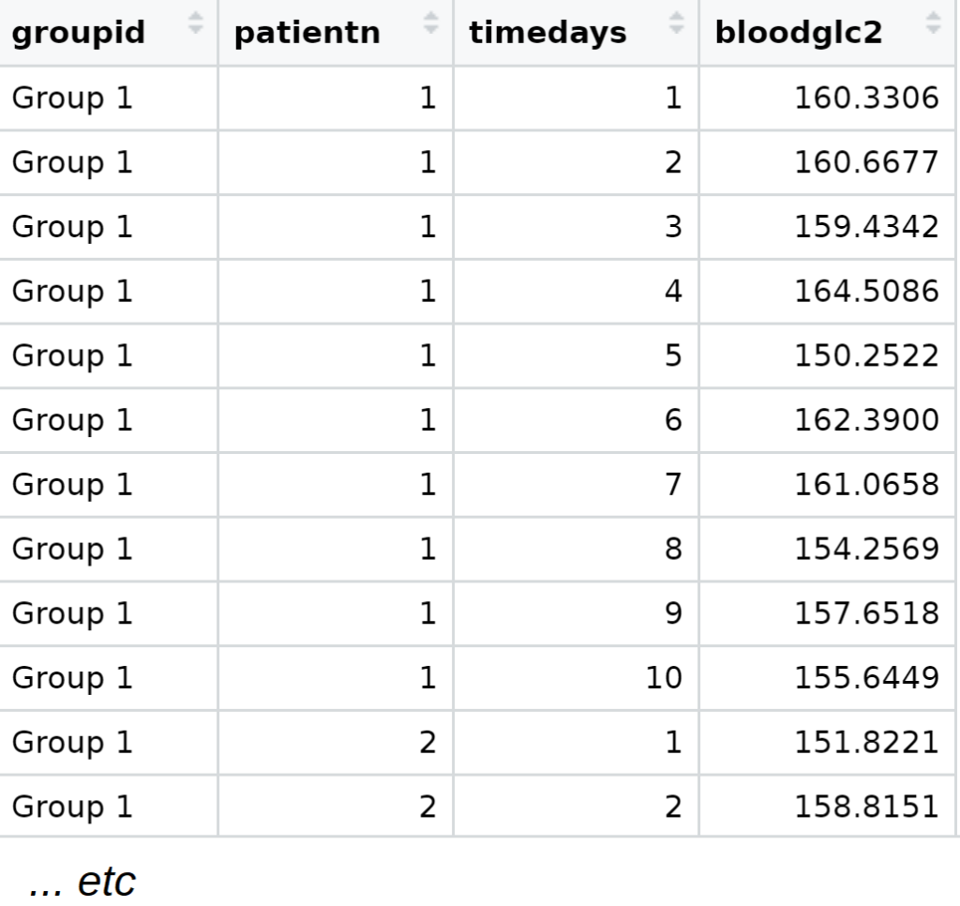Click the bloodglc2 value 164.5086
Image resolution: width=960 pixels, height=906 pixels.
pos(866,292)
